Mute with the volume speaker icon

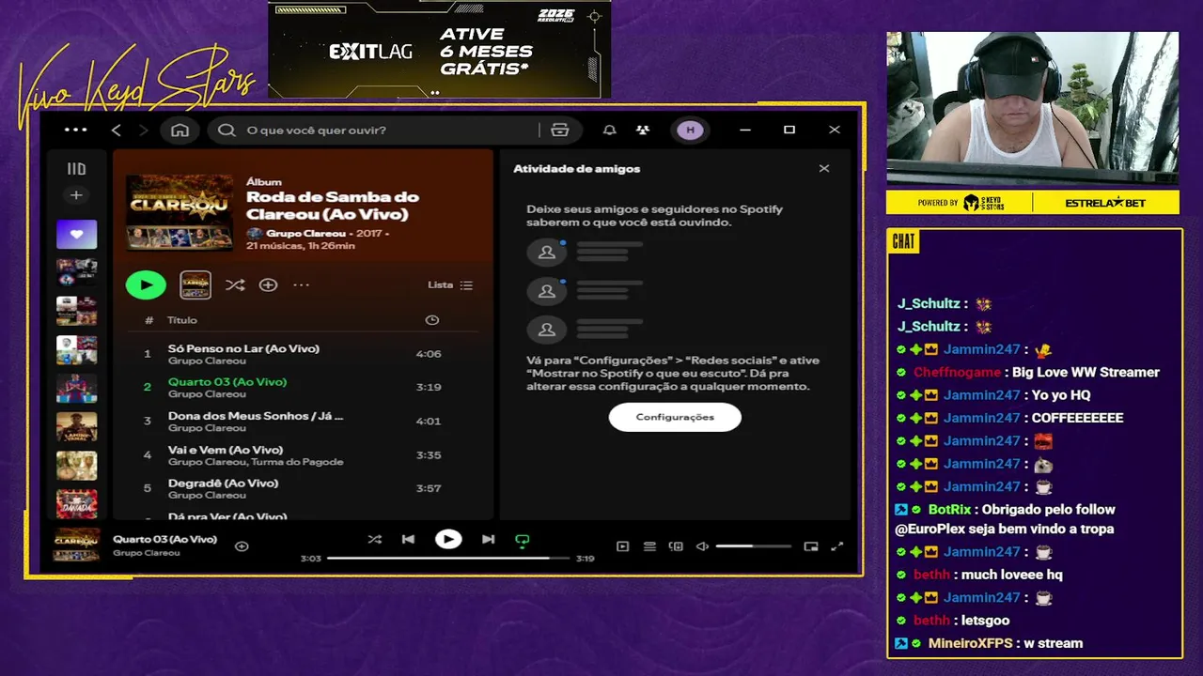pos(702,546)
